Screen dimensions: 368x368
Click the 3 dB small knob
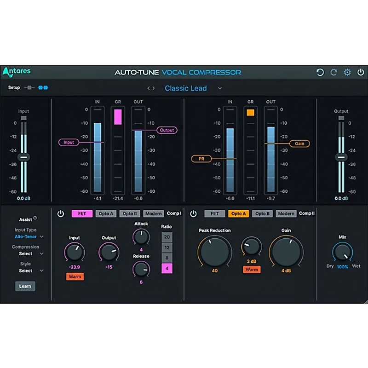(x=252, y=247)
